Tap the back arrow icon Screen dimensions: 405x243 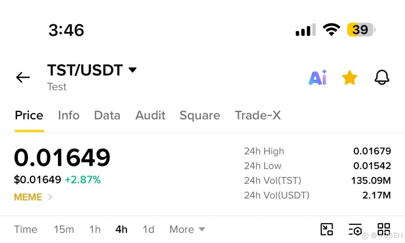pyautogui.click(x=23, y=77)
